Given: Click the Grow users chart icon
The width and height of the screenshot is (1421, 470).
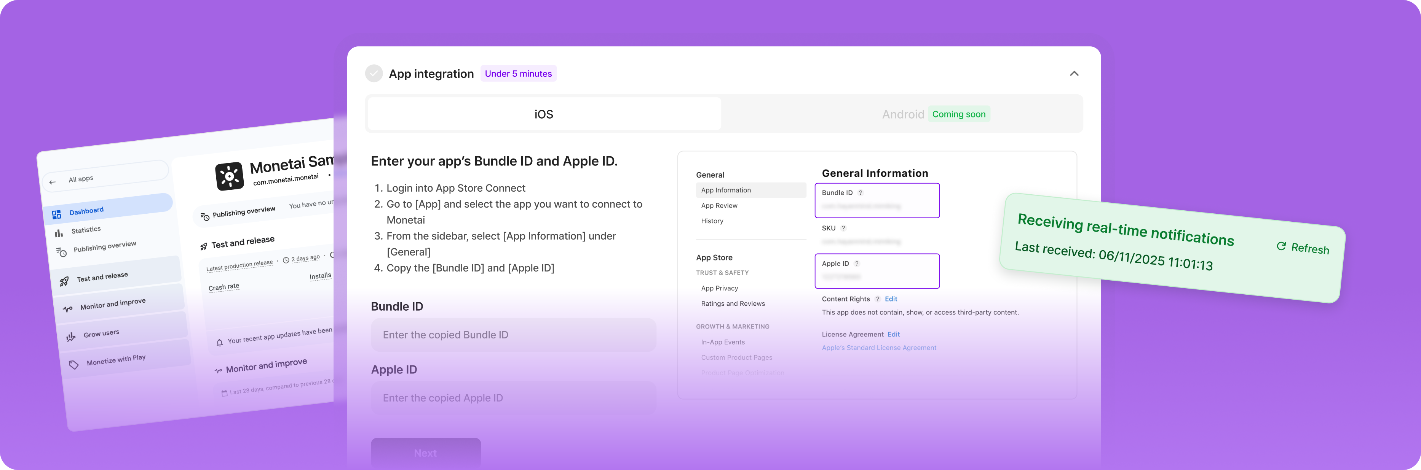Looking at the screenshot, I should [x=70, y=337].
